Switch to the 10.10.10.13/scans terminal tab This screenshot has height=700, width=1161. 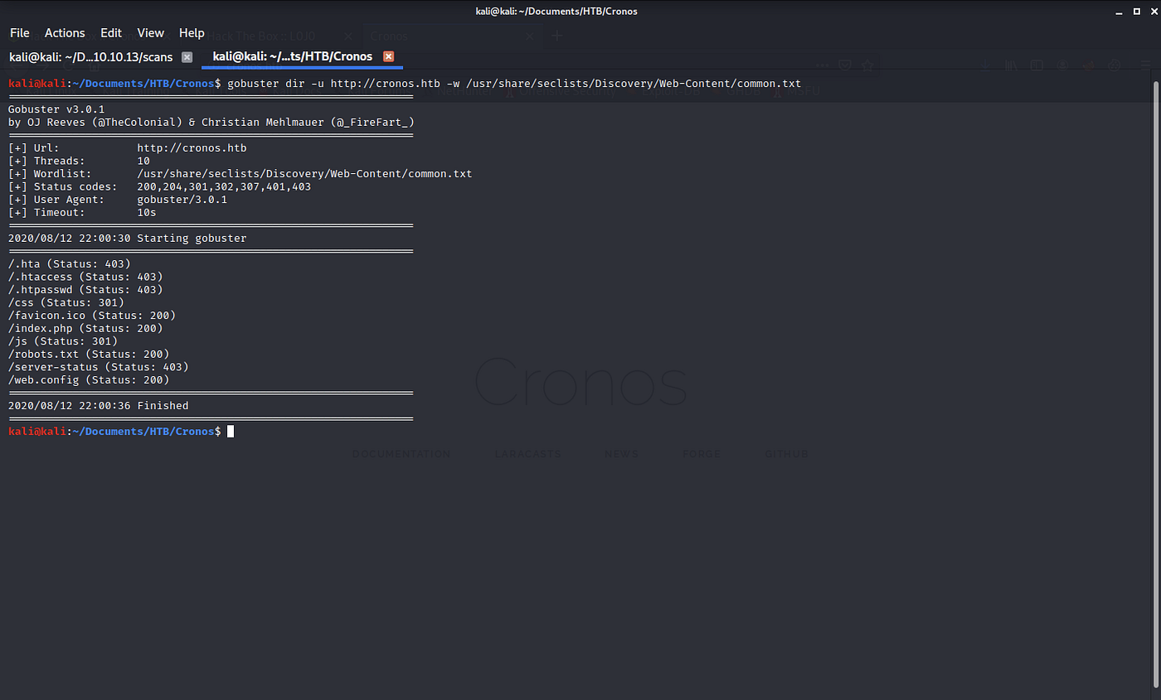click(x=91, y=57)
